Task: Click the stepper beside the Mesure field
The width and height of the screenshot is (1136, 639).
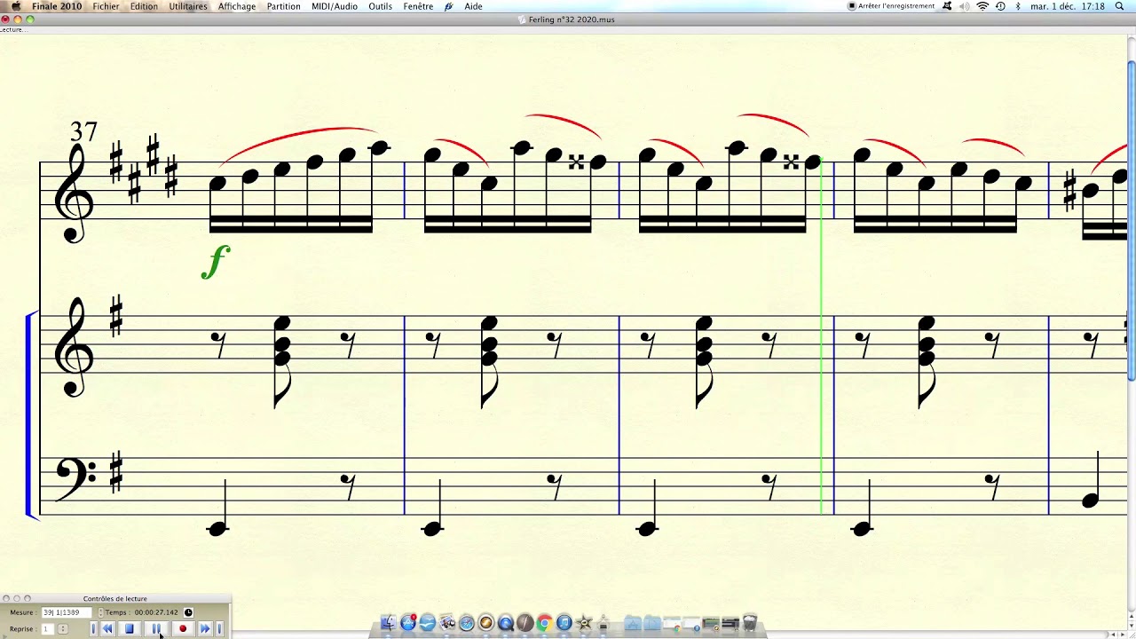Action: [100, 612]
